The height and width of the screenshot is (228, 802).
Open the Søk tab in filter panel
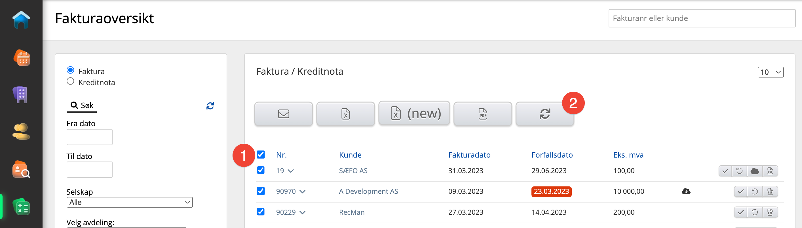[x=82, y=106]
